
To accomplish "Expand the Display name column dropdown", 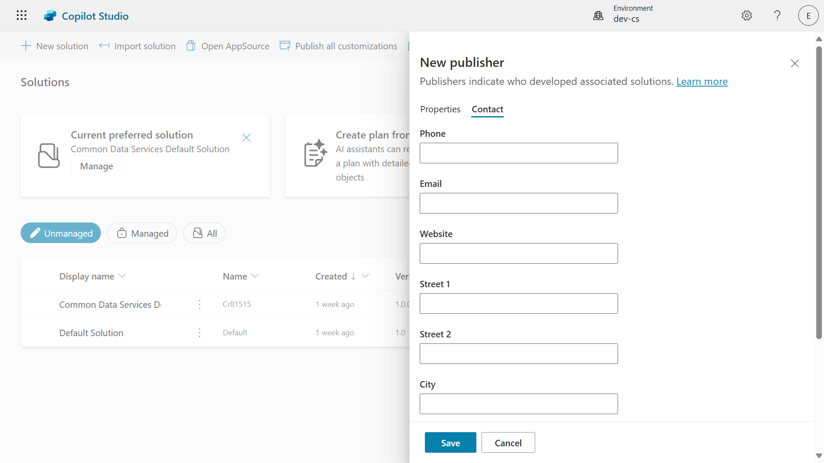I will pyautogui.click(x=122, y=276).
